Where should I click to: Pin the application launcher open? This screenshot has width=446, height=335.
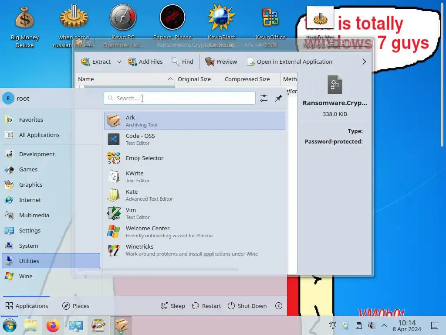click(x=278, y=98)
